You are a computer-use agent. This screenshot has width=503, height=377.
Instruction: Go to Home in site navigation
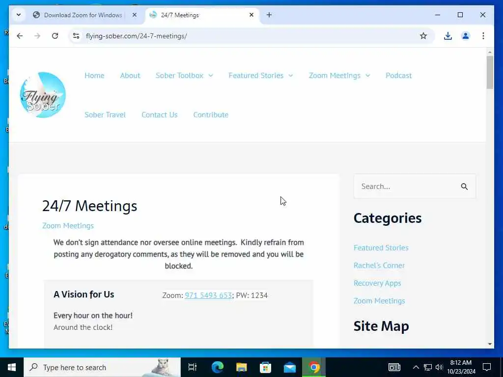point(94,76)
